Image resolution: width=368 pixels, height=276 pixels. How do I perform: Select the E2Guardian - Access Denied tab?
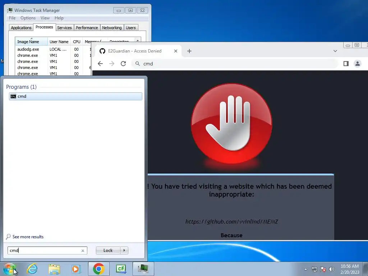tap(138, 51)
